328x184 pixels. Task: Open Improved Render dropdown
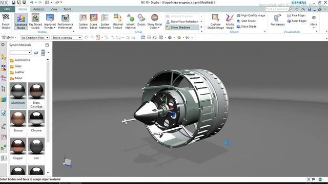click(x=50, y=21)
